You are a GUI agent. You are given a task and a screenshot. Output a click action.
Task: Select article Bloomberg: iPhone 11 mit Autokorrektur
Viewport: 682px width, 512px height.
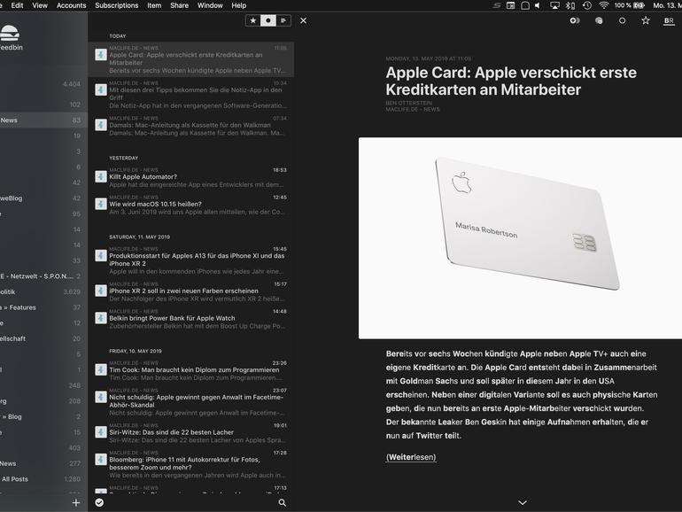pyautogui.click(x=191, y=463)
